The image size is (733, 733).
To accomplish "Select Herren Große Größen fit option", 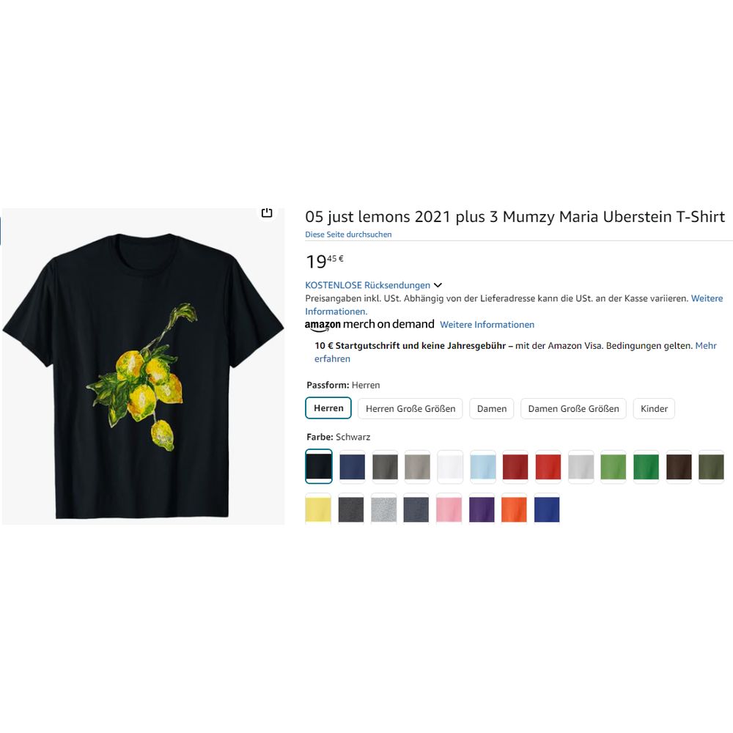I will pyautogui.click(x=410, y=408).
